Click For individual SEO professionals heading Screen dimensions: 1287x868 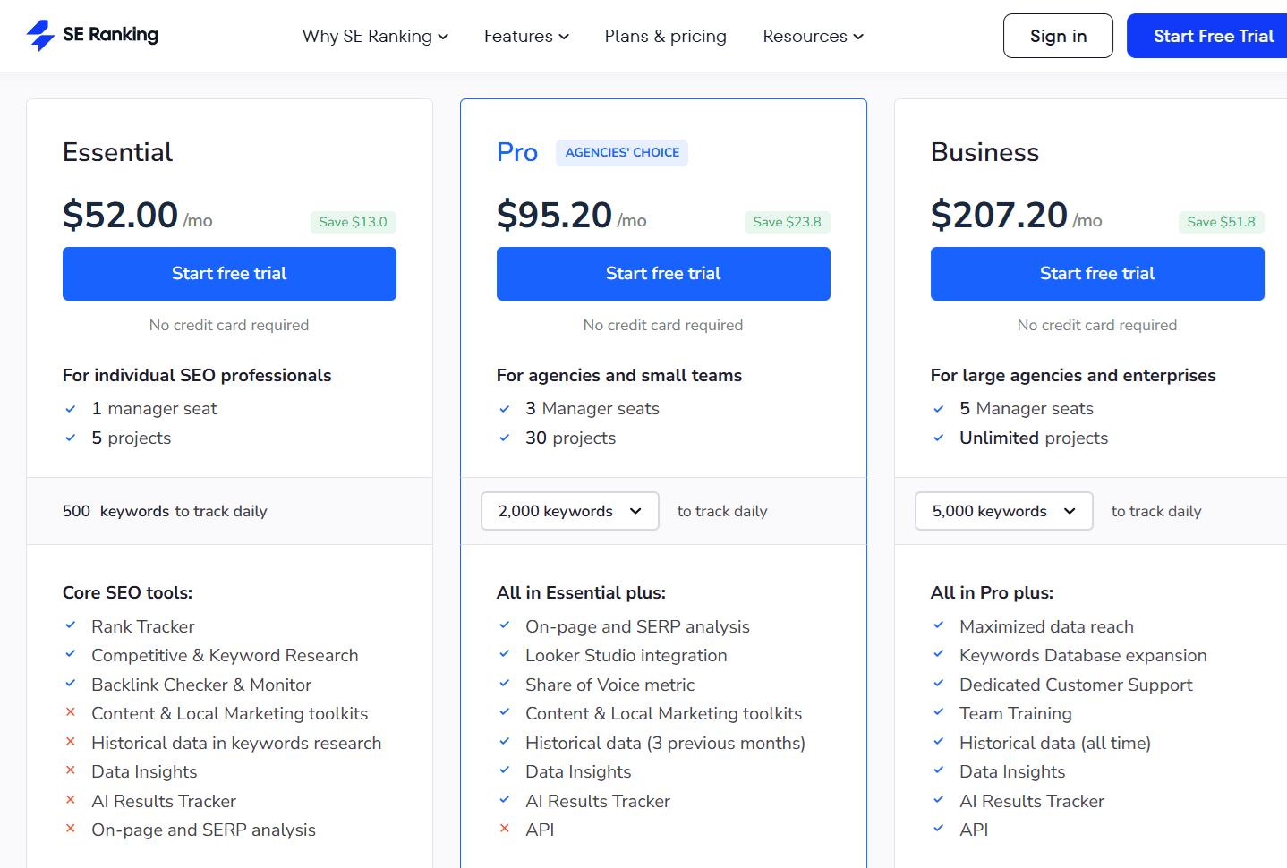coord(197,376)
